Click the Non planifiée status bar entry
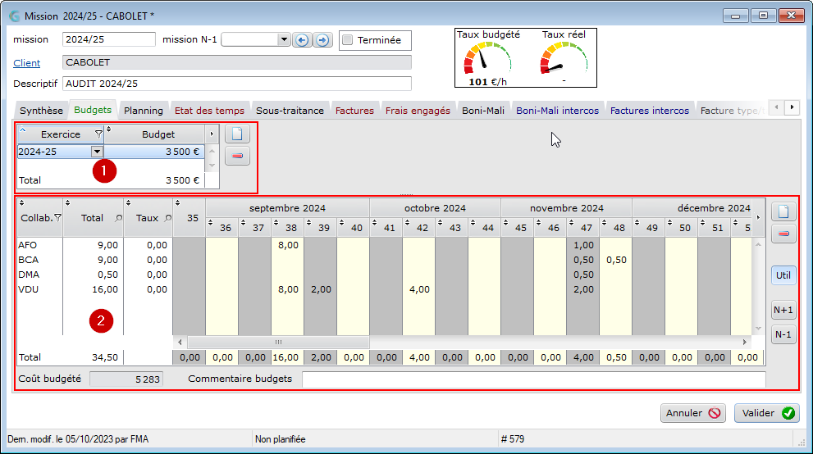The width and height of the screenshot is (813, 454). [x=280, y=439]
